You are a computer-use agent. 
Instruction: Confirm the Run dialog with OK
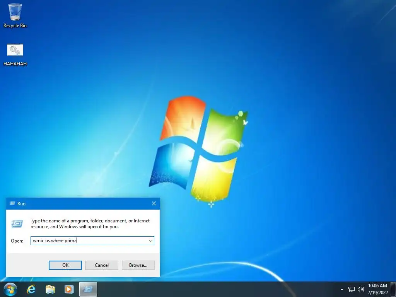[65, 265]
